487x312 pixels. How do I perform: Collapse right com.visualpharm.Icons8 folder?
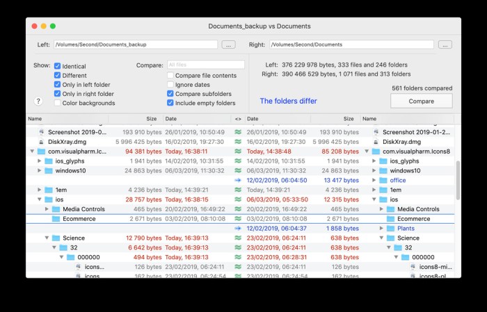[x=367, y=151]
